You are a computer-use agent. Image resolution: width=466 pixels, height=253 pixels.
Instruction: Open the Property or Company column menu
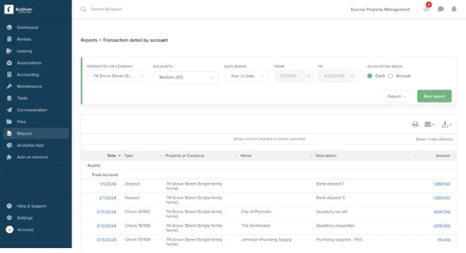point(235,156)
